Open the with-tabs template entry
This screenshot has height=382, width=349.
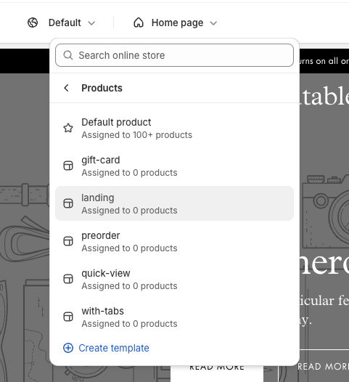pos(174,317)
